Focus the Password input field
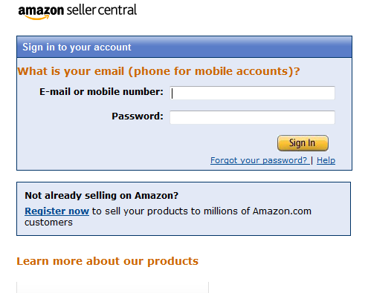This screenshot has width=368, height=293. point(252,117)
